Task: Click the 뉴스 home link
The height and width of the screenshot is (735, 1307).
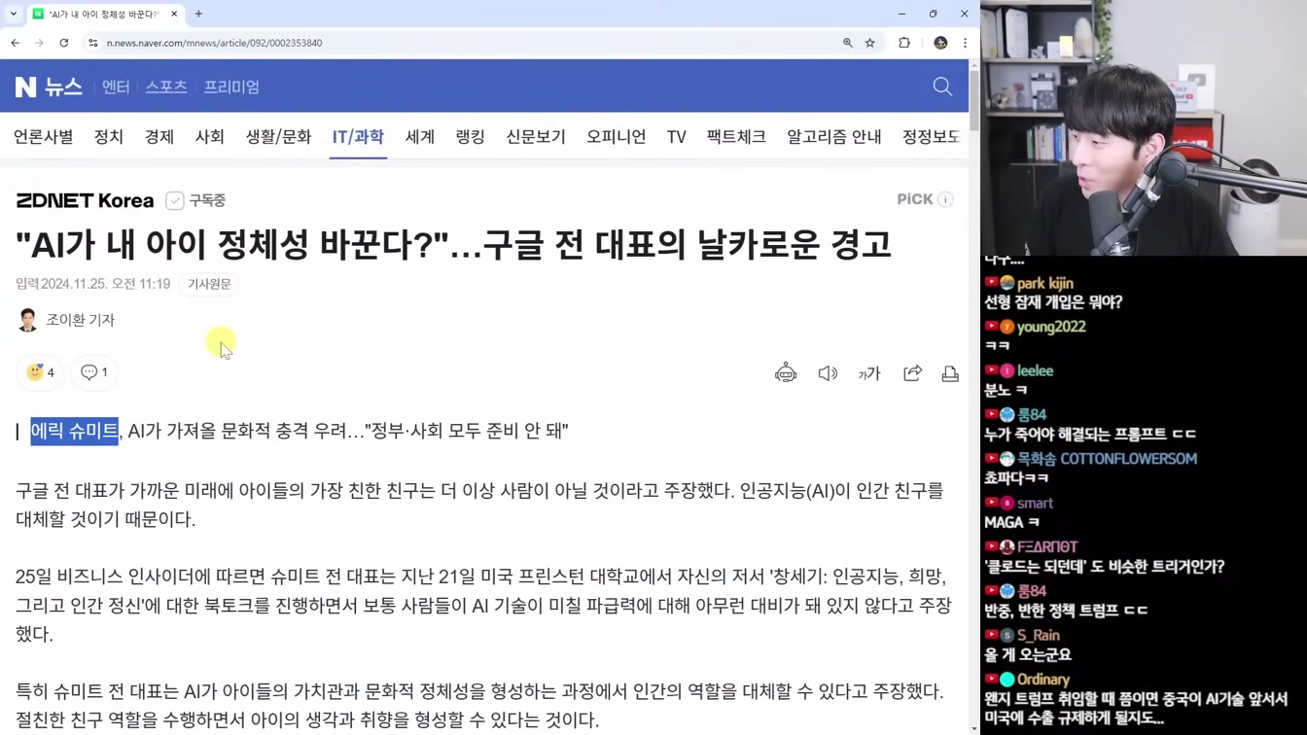Action: pos(63,87)
